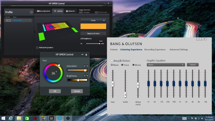Switch to the Advanced tab in OMEN Control

[70, 11]
